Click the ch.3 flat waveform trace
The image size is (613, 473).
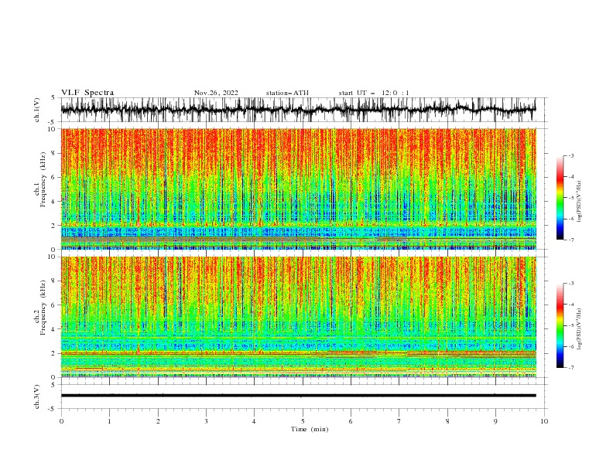tap(298, 396)
